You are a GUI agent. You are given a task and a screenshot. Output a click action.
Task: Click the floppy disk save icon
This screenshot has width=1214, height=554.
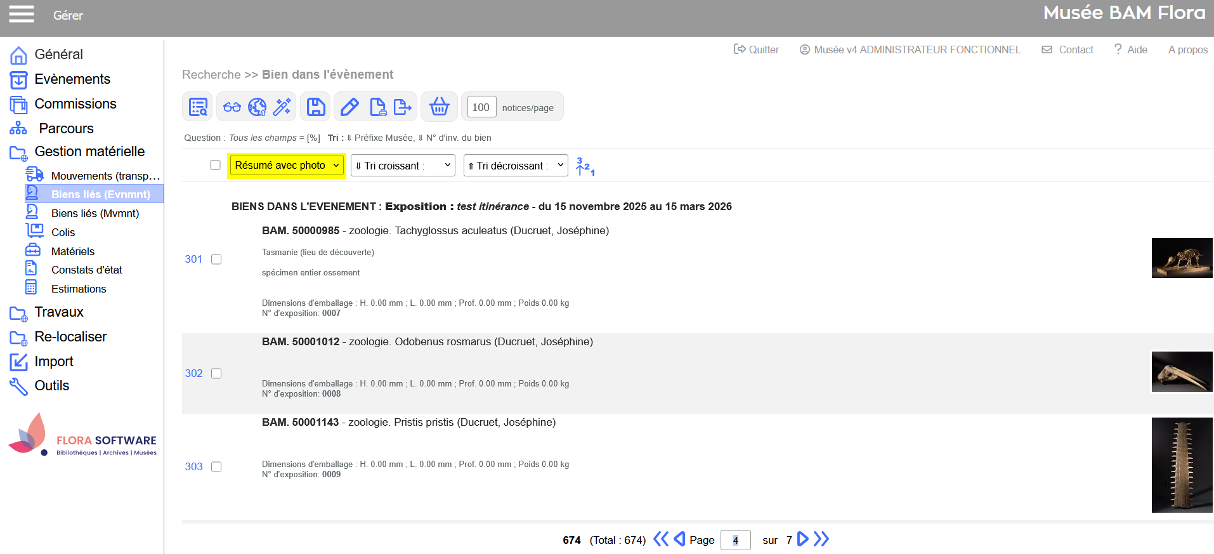316,107
